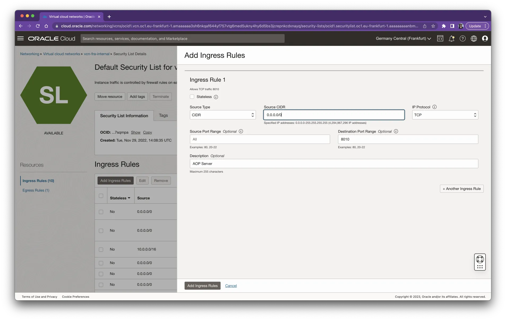506x320 pixels.
Task: Switch to the Security List Information tab
Action: (x=124, y=116)
